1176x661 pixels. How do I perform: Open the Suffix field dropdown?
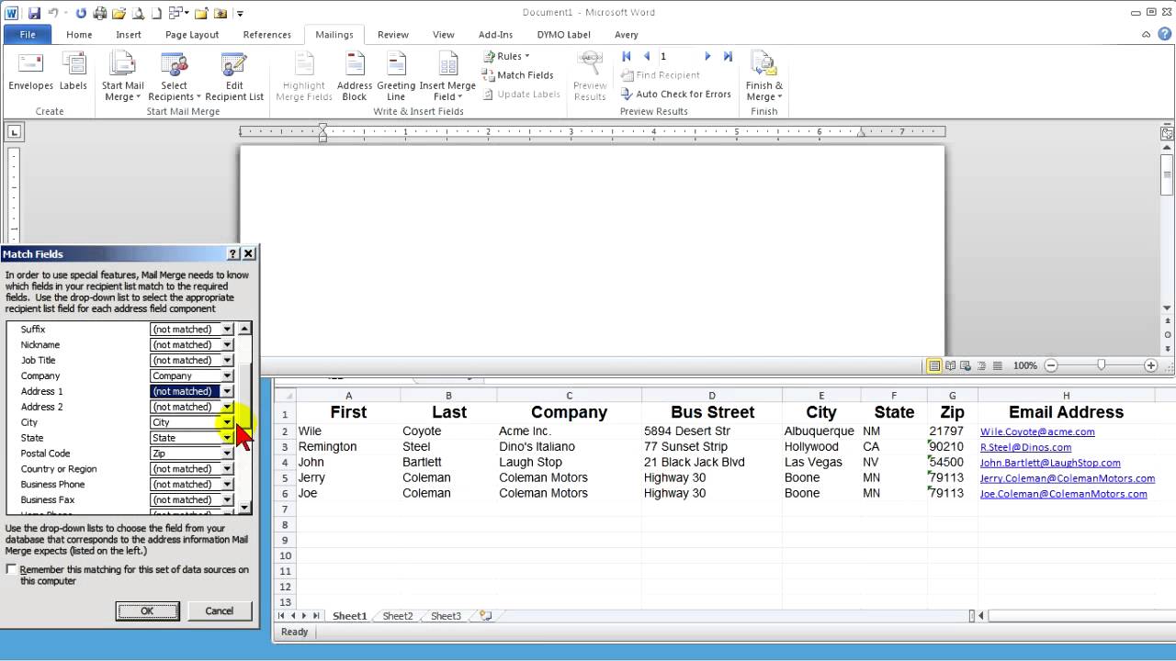tap(227, 329)
